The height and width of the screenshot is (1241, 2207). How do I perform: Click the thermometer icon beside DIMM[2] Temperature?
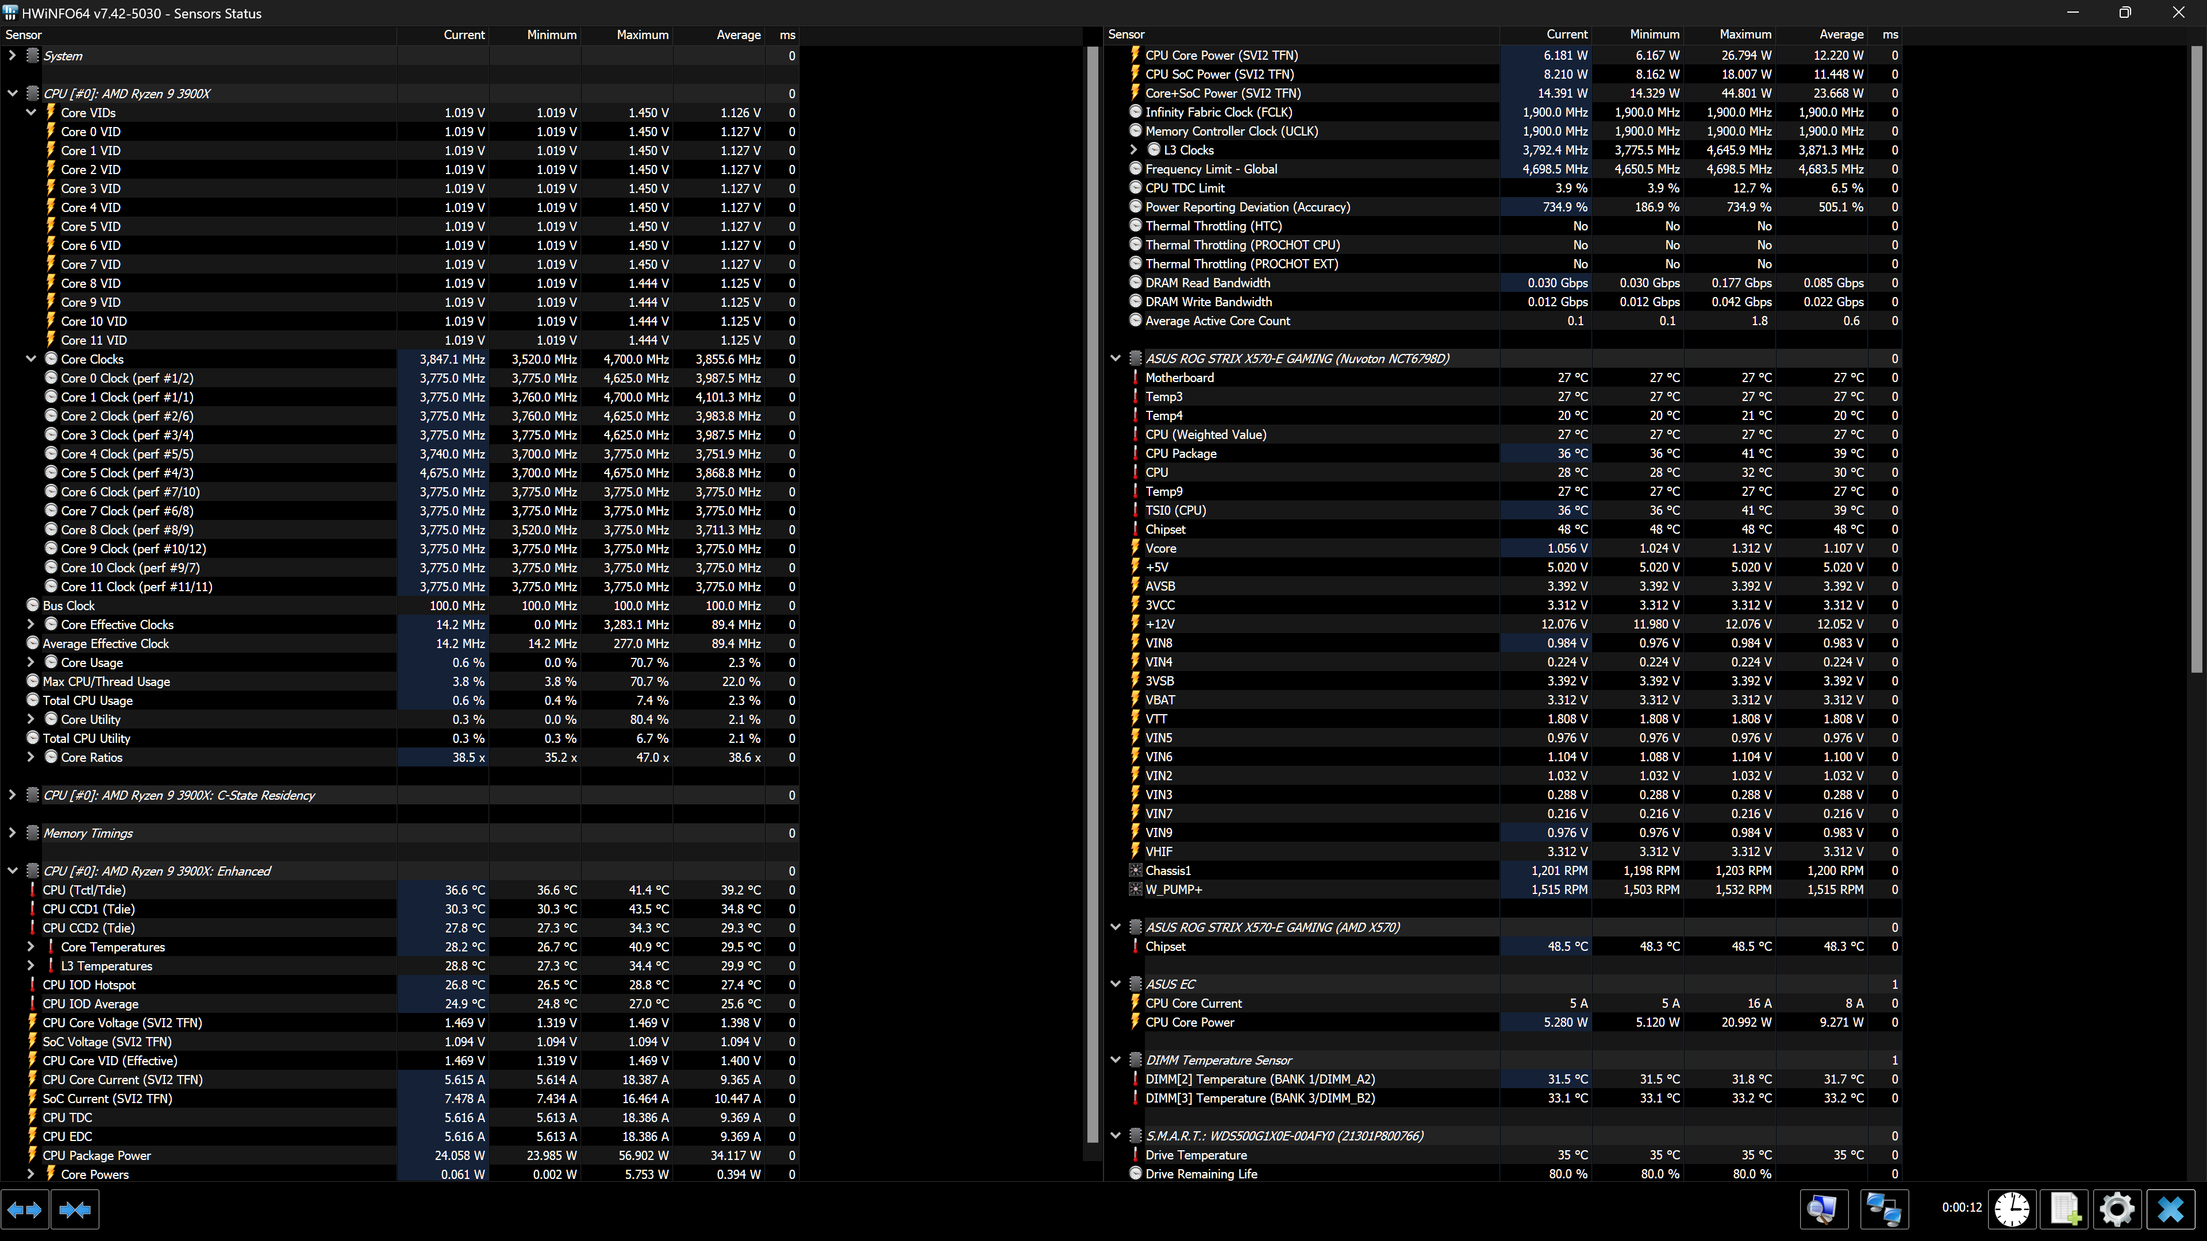click(1135, 1079)
